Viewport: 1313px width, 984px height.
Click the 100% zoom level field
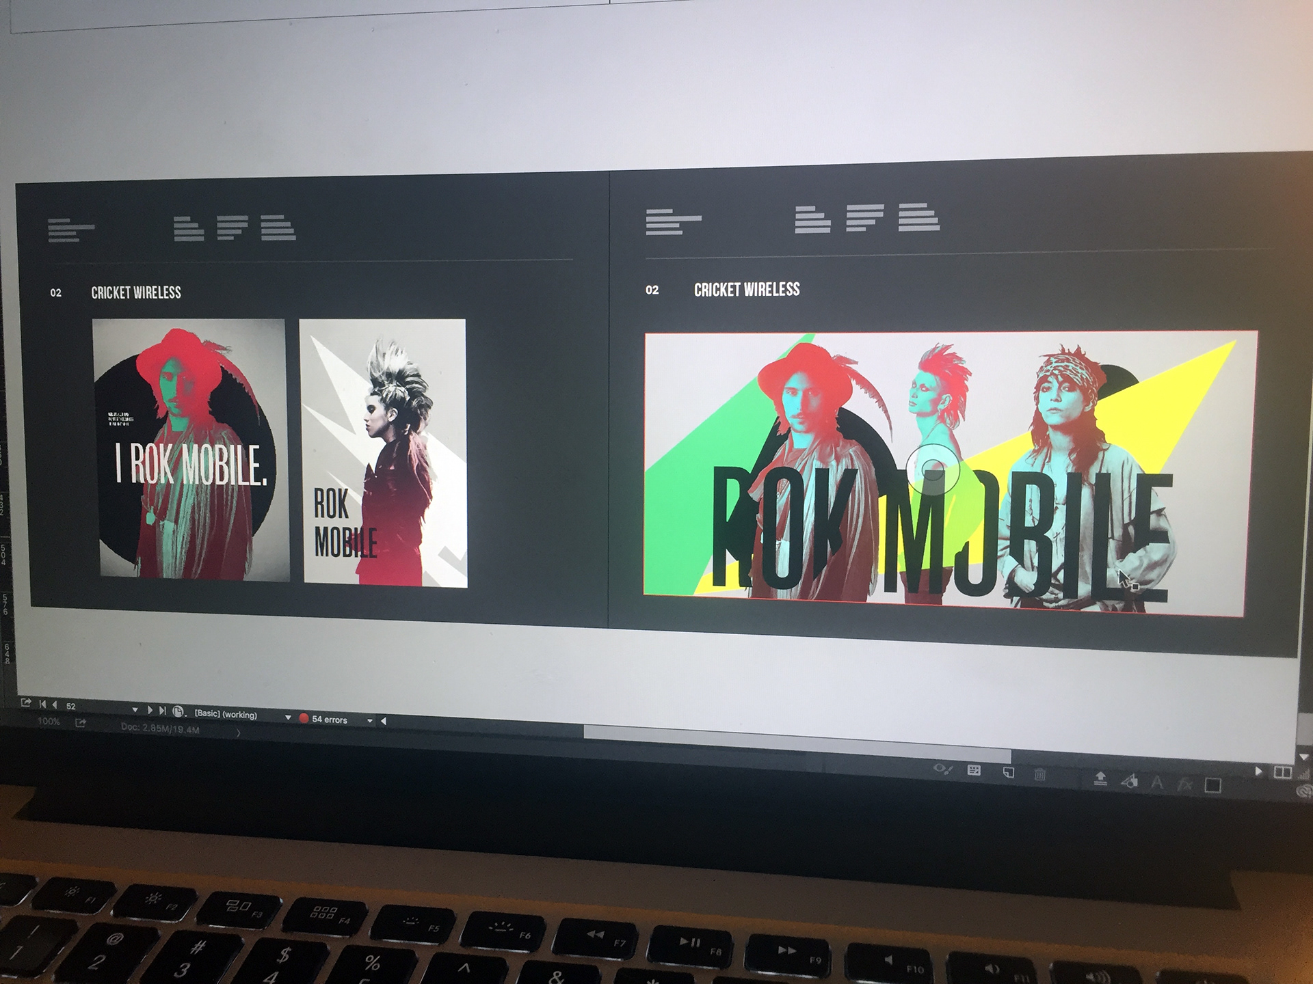(x=49, y=722)
